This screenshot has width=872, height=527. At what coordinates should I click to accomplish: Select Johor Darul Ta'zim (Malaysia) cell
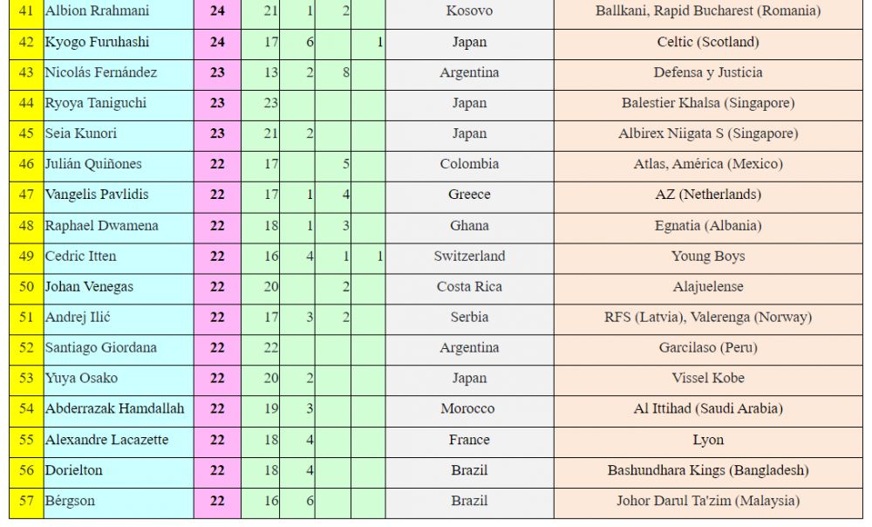pos(708,502)
